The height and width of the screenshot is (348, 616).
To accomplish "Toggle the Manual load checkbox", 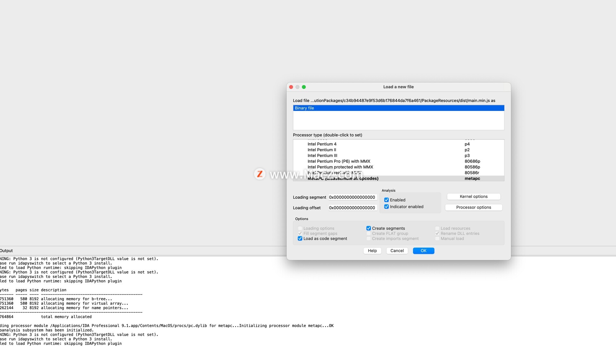I will click(437, 239).
